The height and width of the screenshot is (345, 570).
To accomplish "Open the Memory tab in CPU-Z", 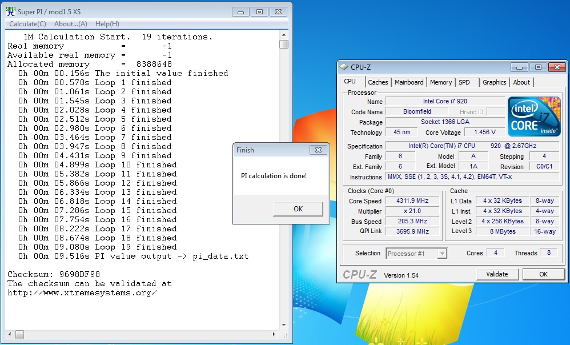I will [x=440, y=82].
